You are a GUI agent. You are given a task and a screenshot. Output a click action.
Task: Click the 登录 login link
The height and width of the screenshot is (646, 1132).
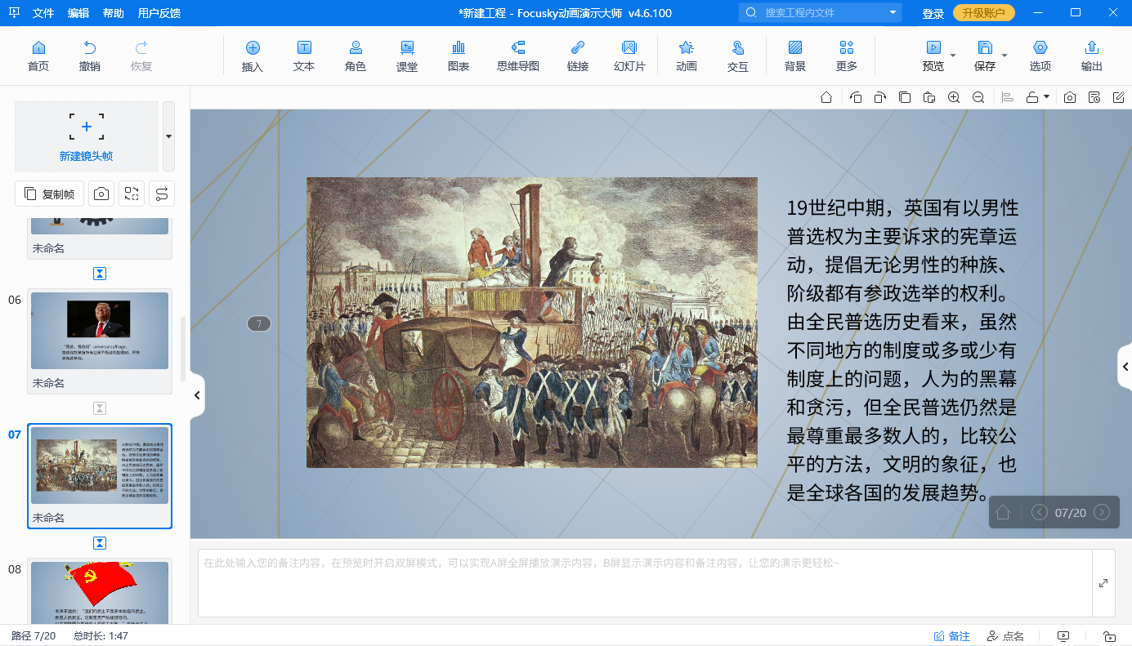pos(933,13)
